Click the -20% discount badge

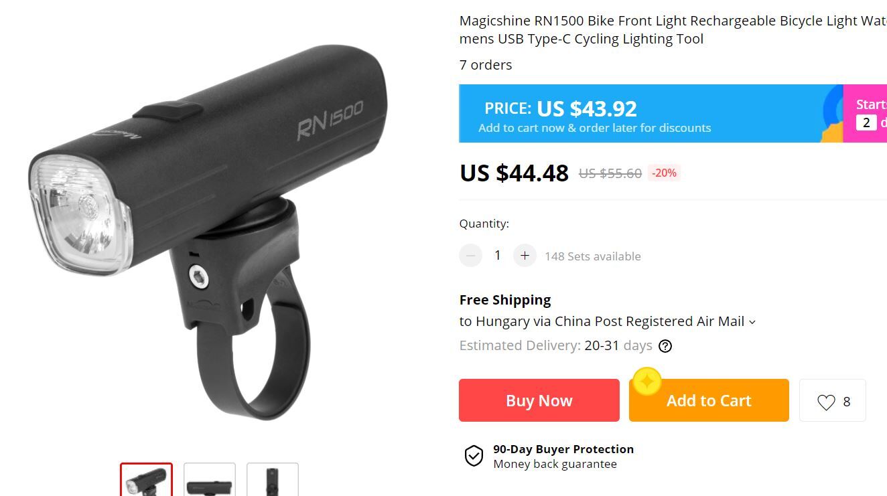664,173
